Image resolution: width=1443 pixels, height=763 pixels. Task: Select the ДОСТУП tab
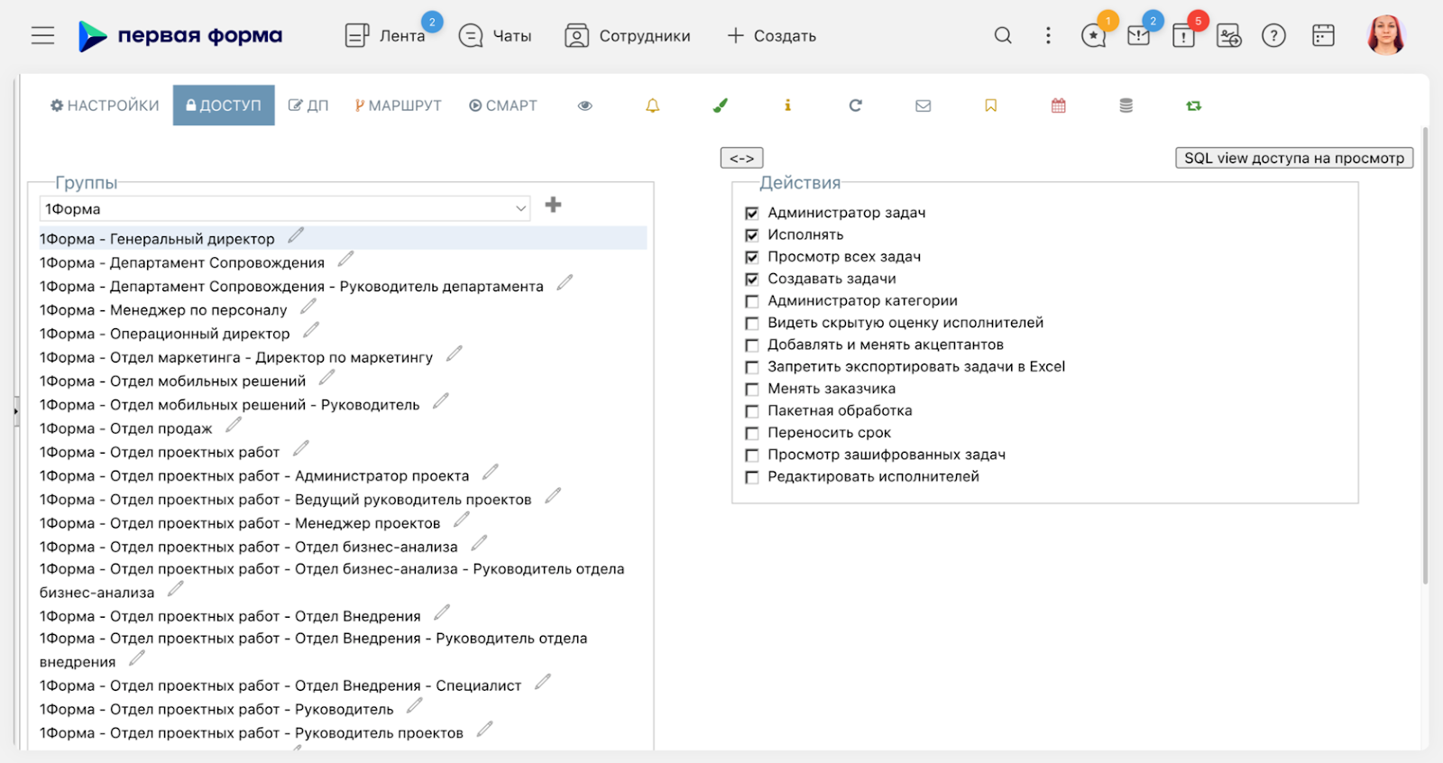click(224, 106)
